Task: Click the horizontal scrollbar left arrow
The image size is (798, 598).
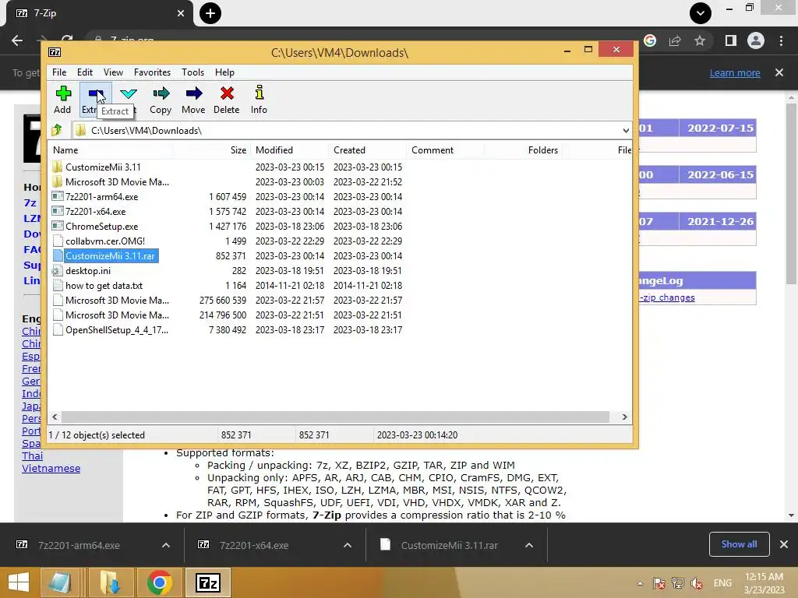Action: point(55,417)
